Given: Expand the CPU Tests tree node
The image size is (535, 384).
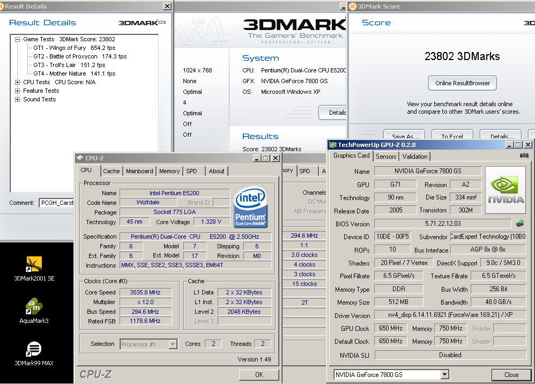Looking at the screenshot, I should pos(17,82).
